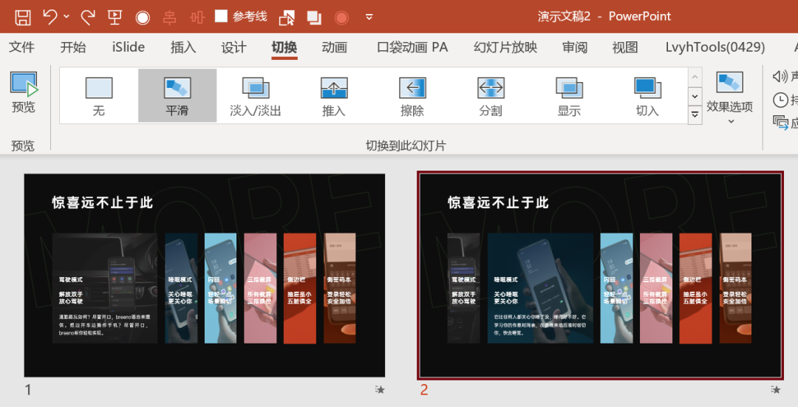The width and height of the screenshot is (798, 407).
Task: Click the white circle icon in quick toolbar
Action: coord(143,18)
